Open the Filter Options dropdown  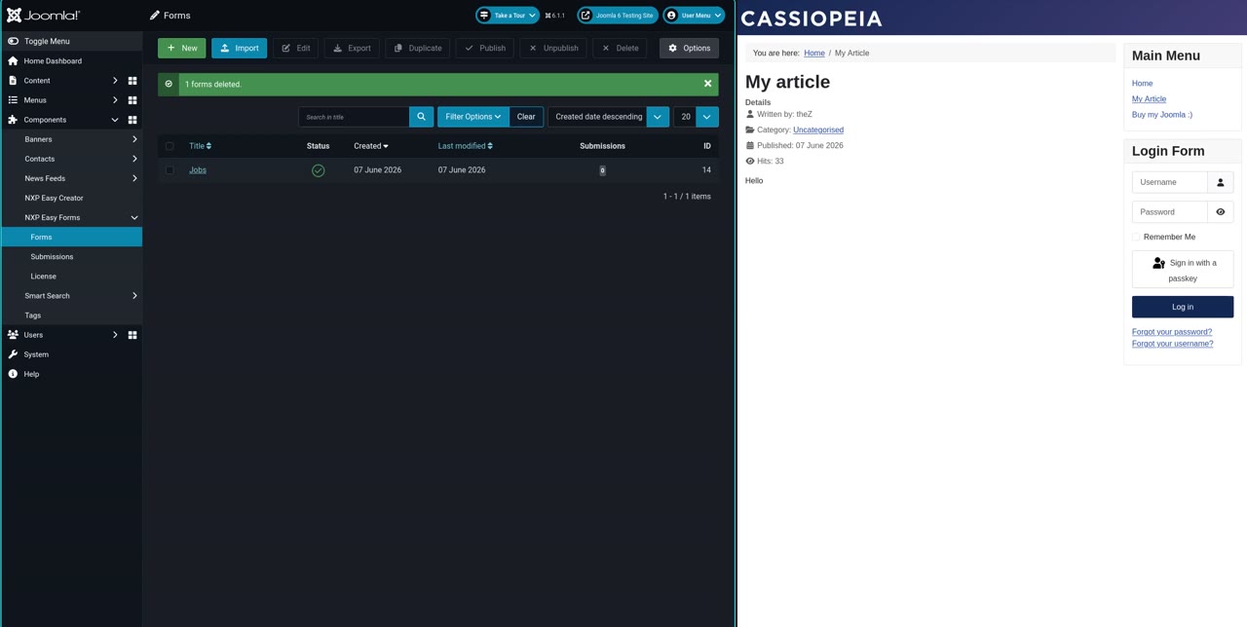coord(473,117)
